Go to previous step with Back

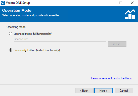coord(84,90)
